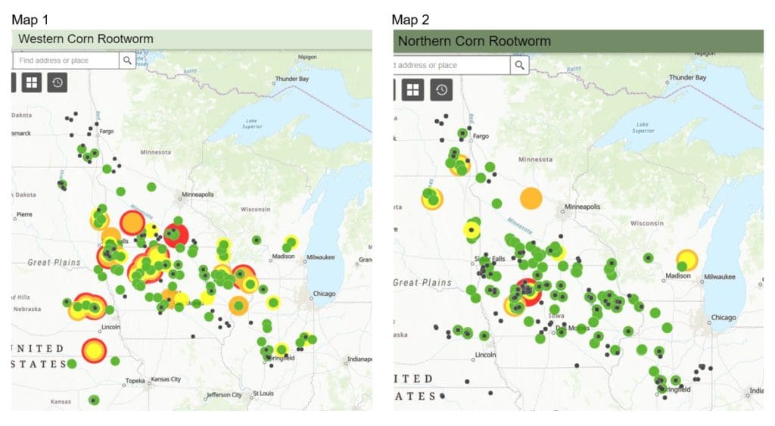
Task: Open the basemap grid icon on Western map
Action: [x=31, y=82]
